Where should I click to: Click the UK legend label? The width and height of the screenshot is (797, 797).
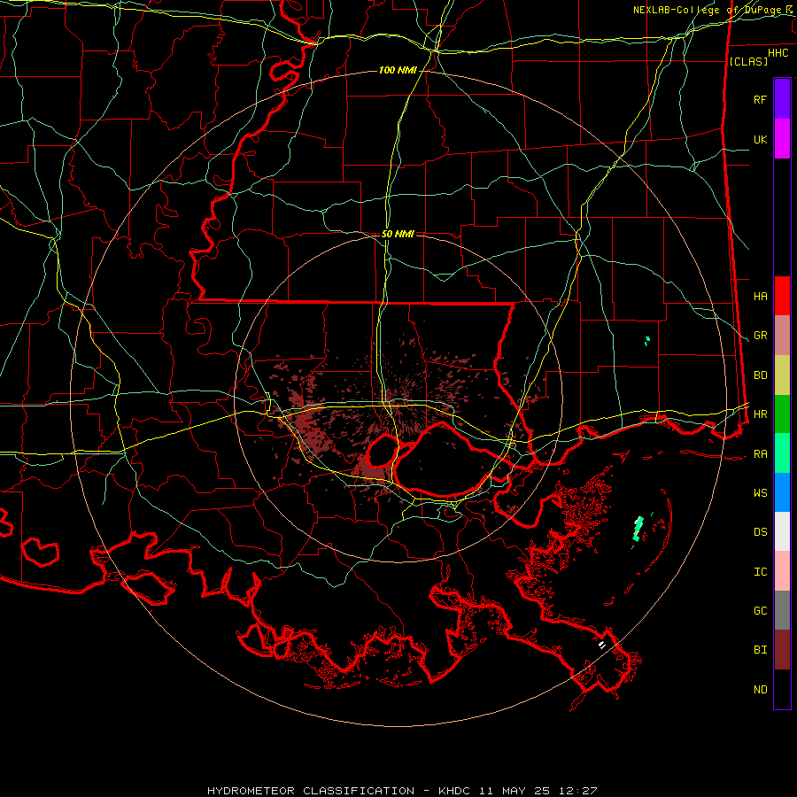tap(760, 139)
